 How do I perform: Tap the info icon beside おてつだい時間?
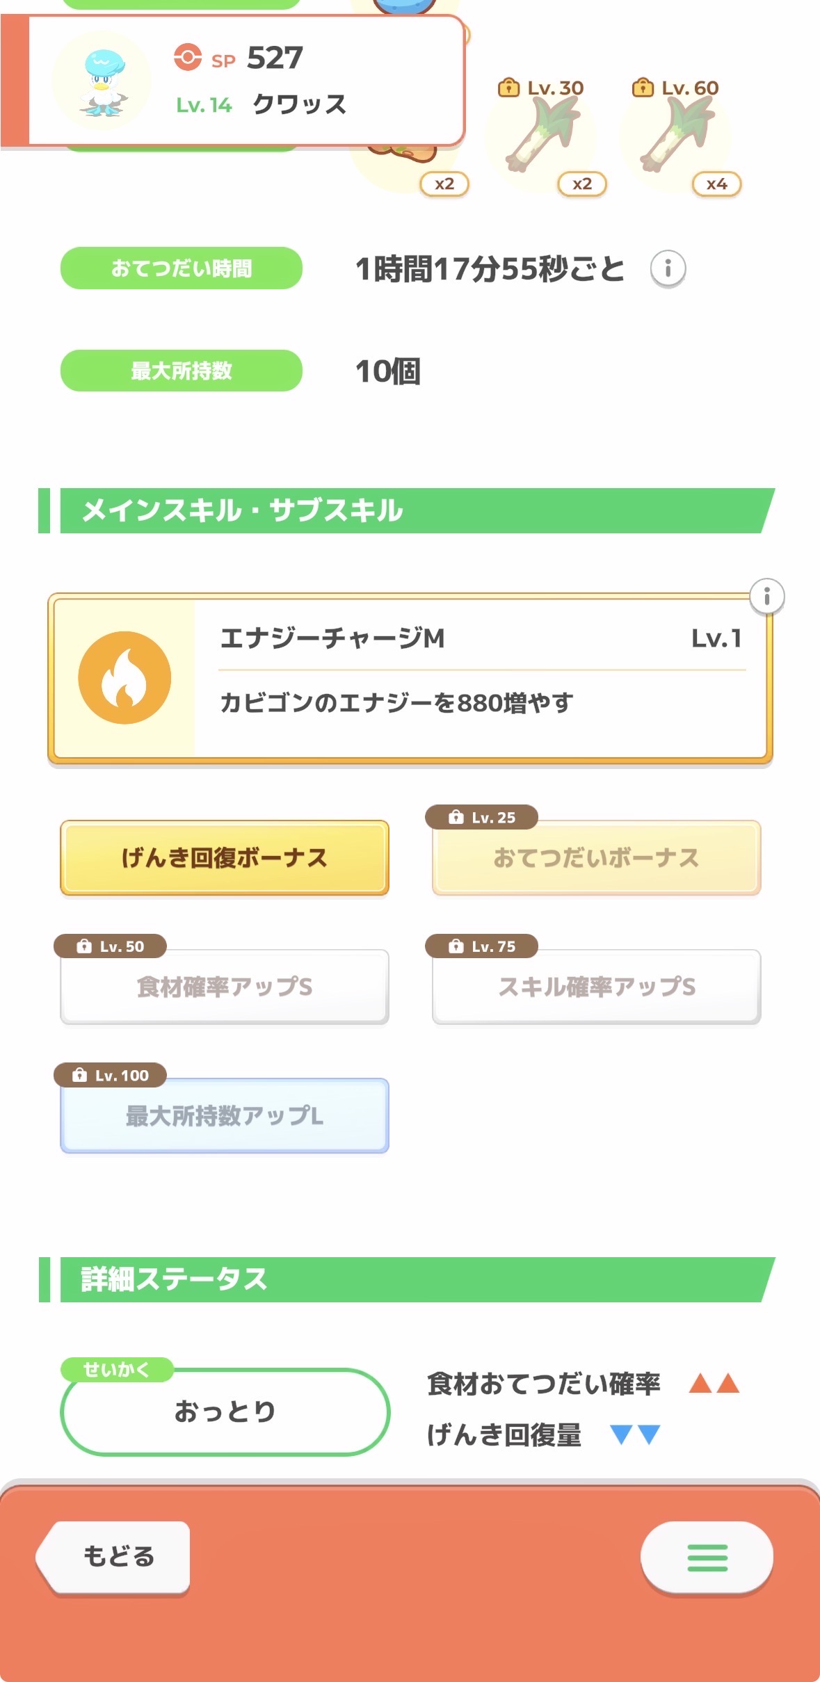pyautogui.click(x=668, y=268)
